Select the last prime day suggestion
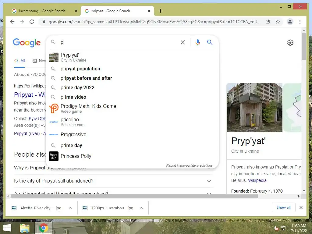 (x=132, y=145)
